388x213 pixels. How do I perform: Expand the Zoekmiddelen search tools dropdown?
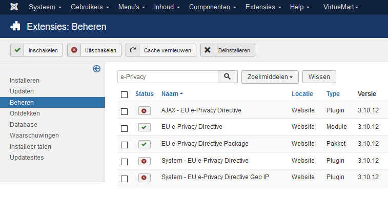(270, 77)
